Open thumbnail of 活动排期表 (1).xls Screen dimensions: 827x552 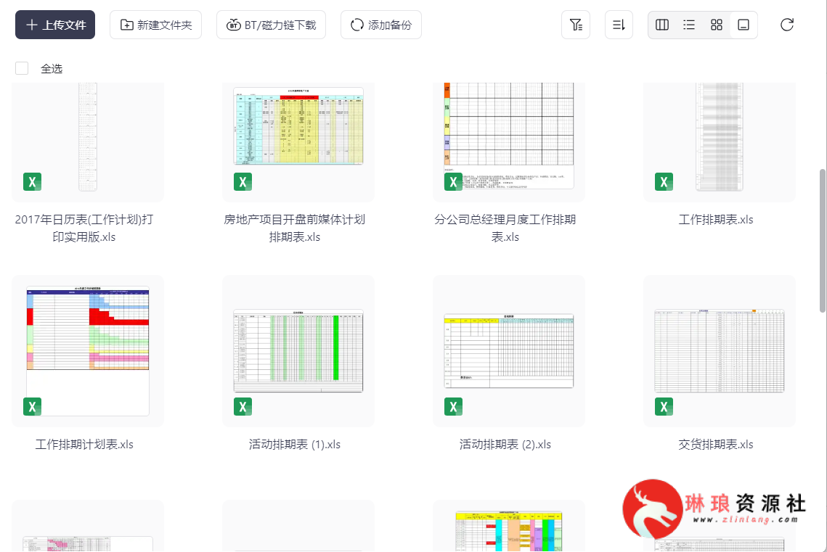coord(298,351)
